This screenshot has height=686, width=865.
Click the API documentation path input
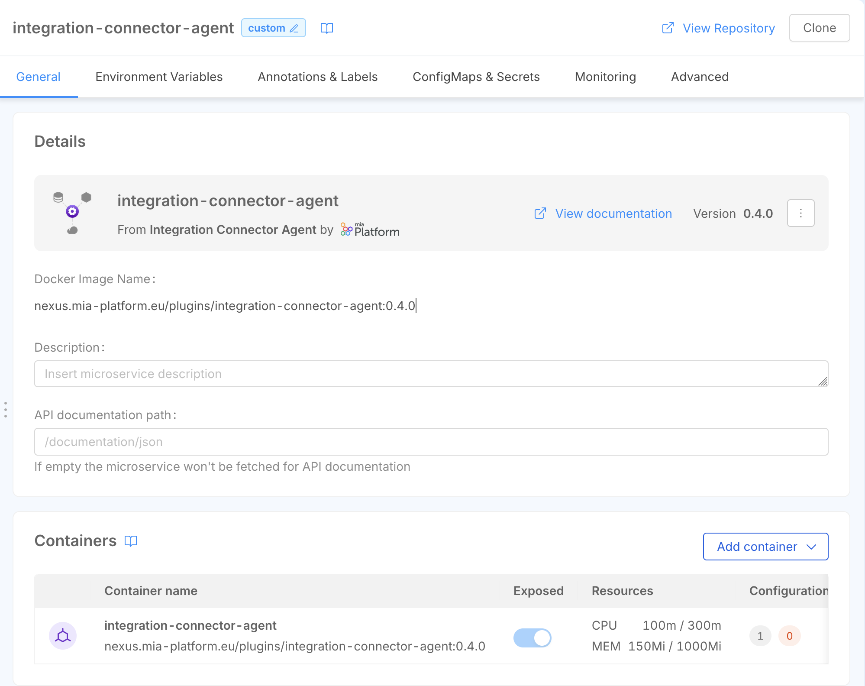pos(431,442)
